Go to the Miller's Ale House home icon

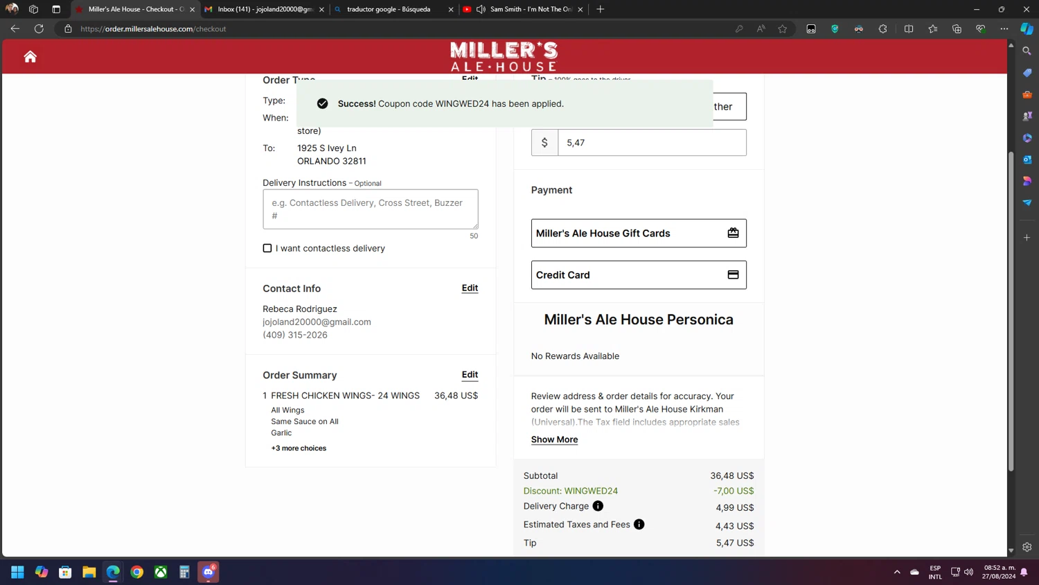(x=30, y=57)
